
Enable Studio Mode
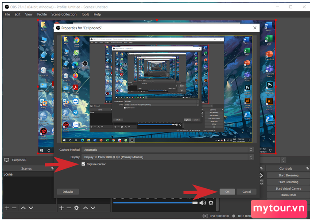pyautogui.click(x=288, y=195)
